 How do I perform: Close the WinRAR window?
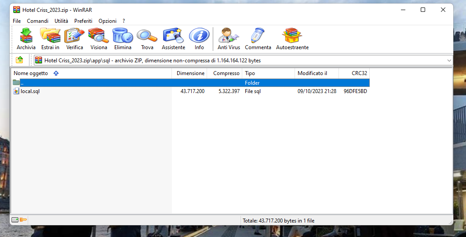click(x=443, y=10)
